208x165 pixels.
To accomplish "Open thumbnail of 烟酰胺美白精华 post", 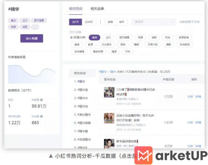I will pos(109,92).
